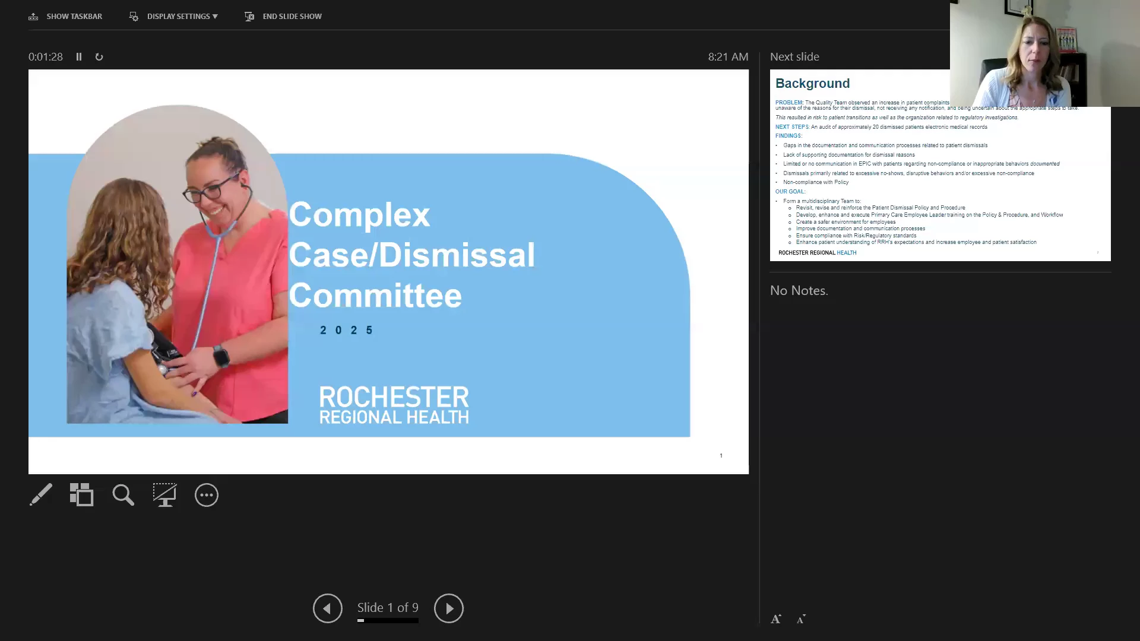The image size is (1140, 641).
Task: Make the notes text larger
Action: (x=776, y=619)
